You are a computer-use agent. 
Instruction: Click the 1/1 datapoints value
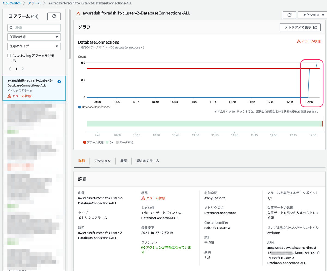pyautogui.click(x=270, y=198)
